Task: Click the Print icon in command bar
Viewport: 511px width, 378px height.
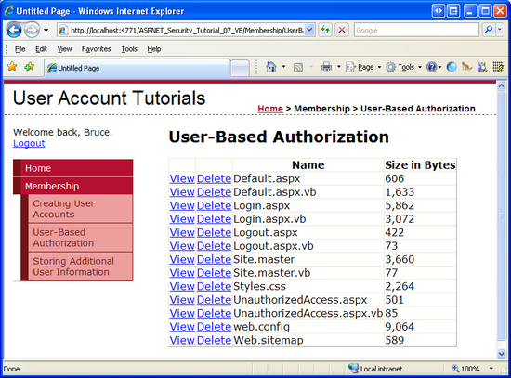Action: [x=326, y=67]
